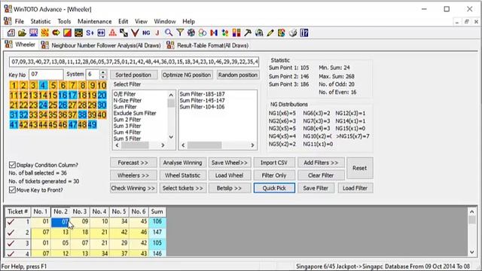Click the Key No input field
Viewport: 482px width, 271px height.
point(46,75)
